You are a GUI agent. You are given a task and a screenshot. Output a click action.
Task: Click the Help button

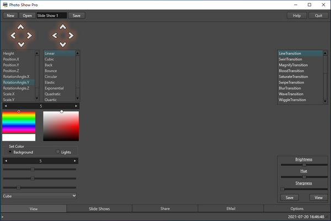coord(297,15)
